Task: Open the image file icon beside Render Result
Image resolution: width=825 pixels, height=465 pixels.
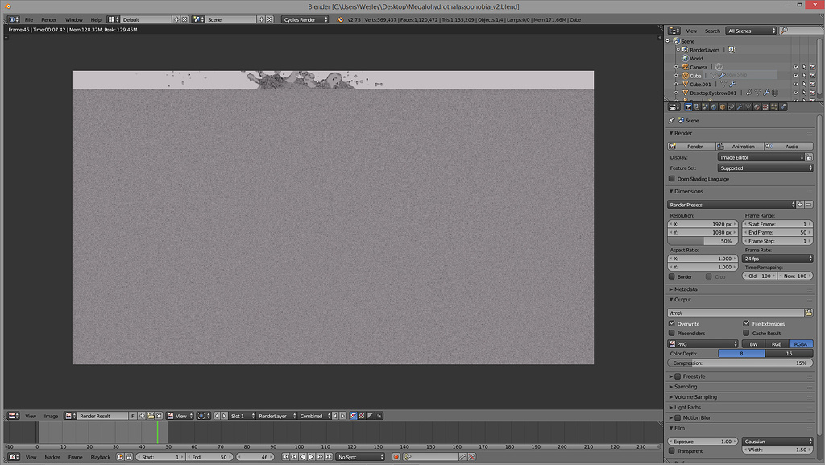Action: pyautogui.click(x=151, y=416)
